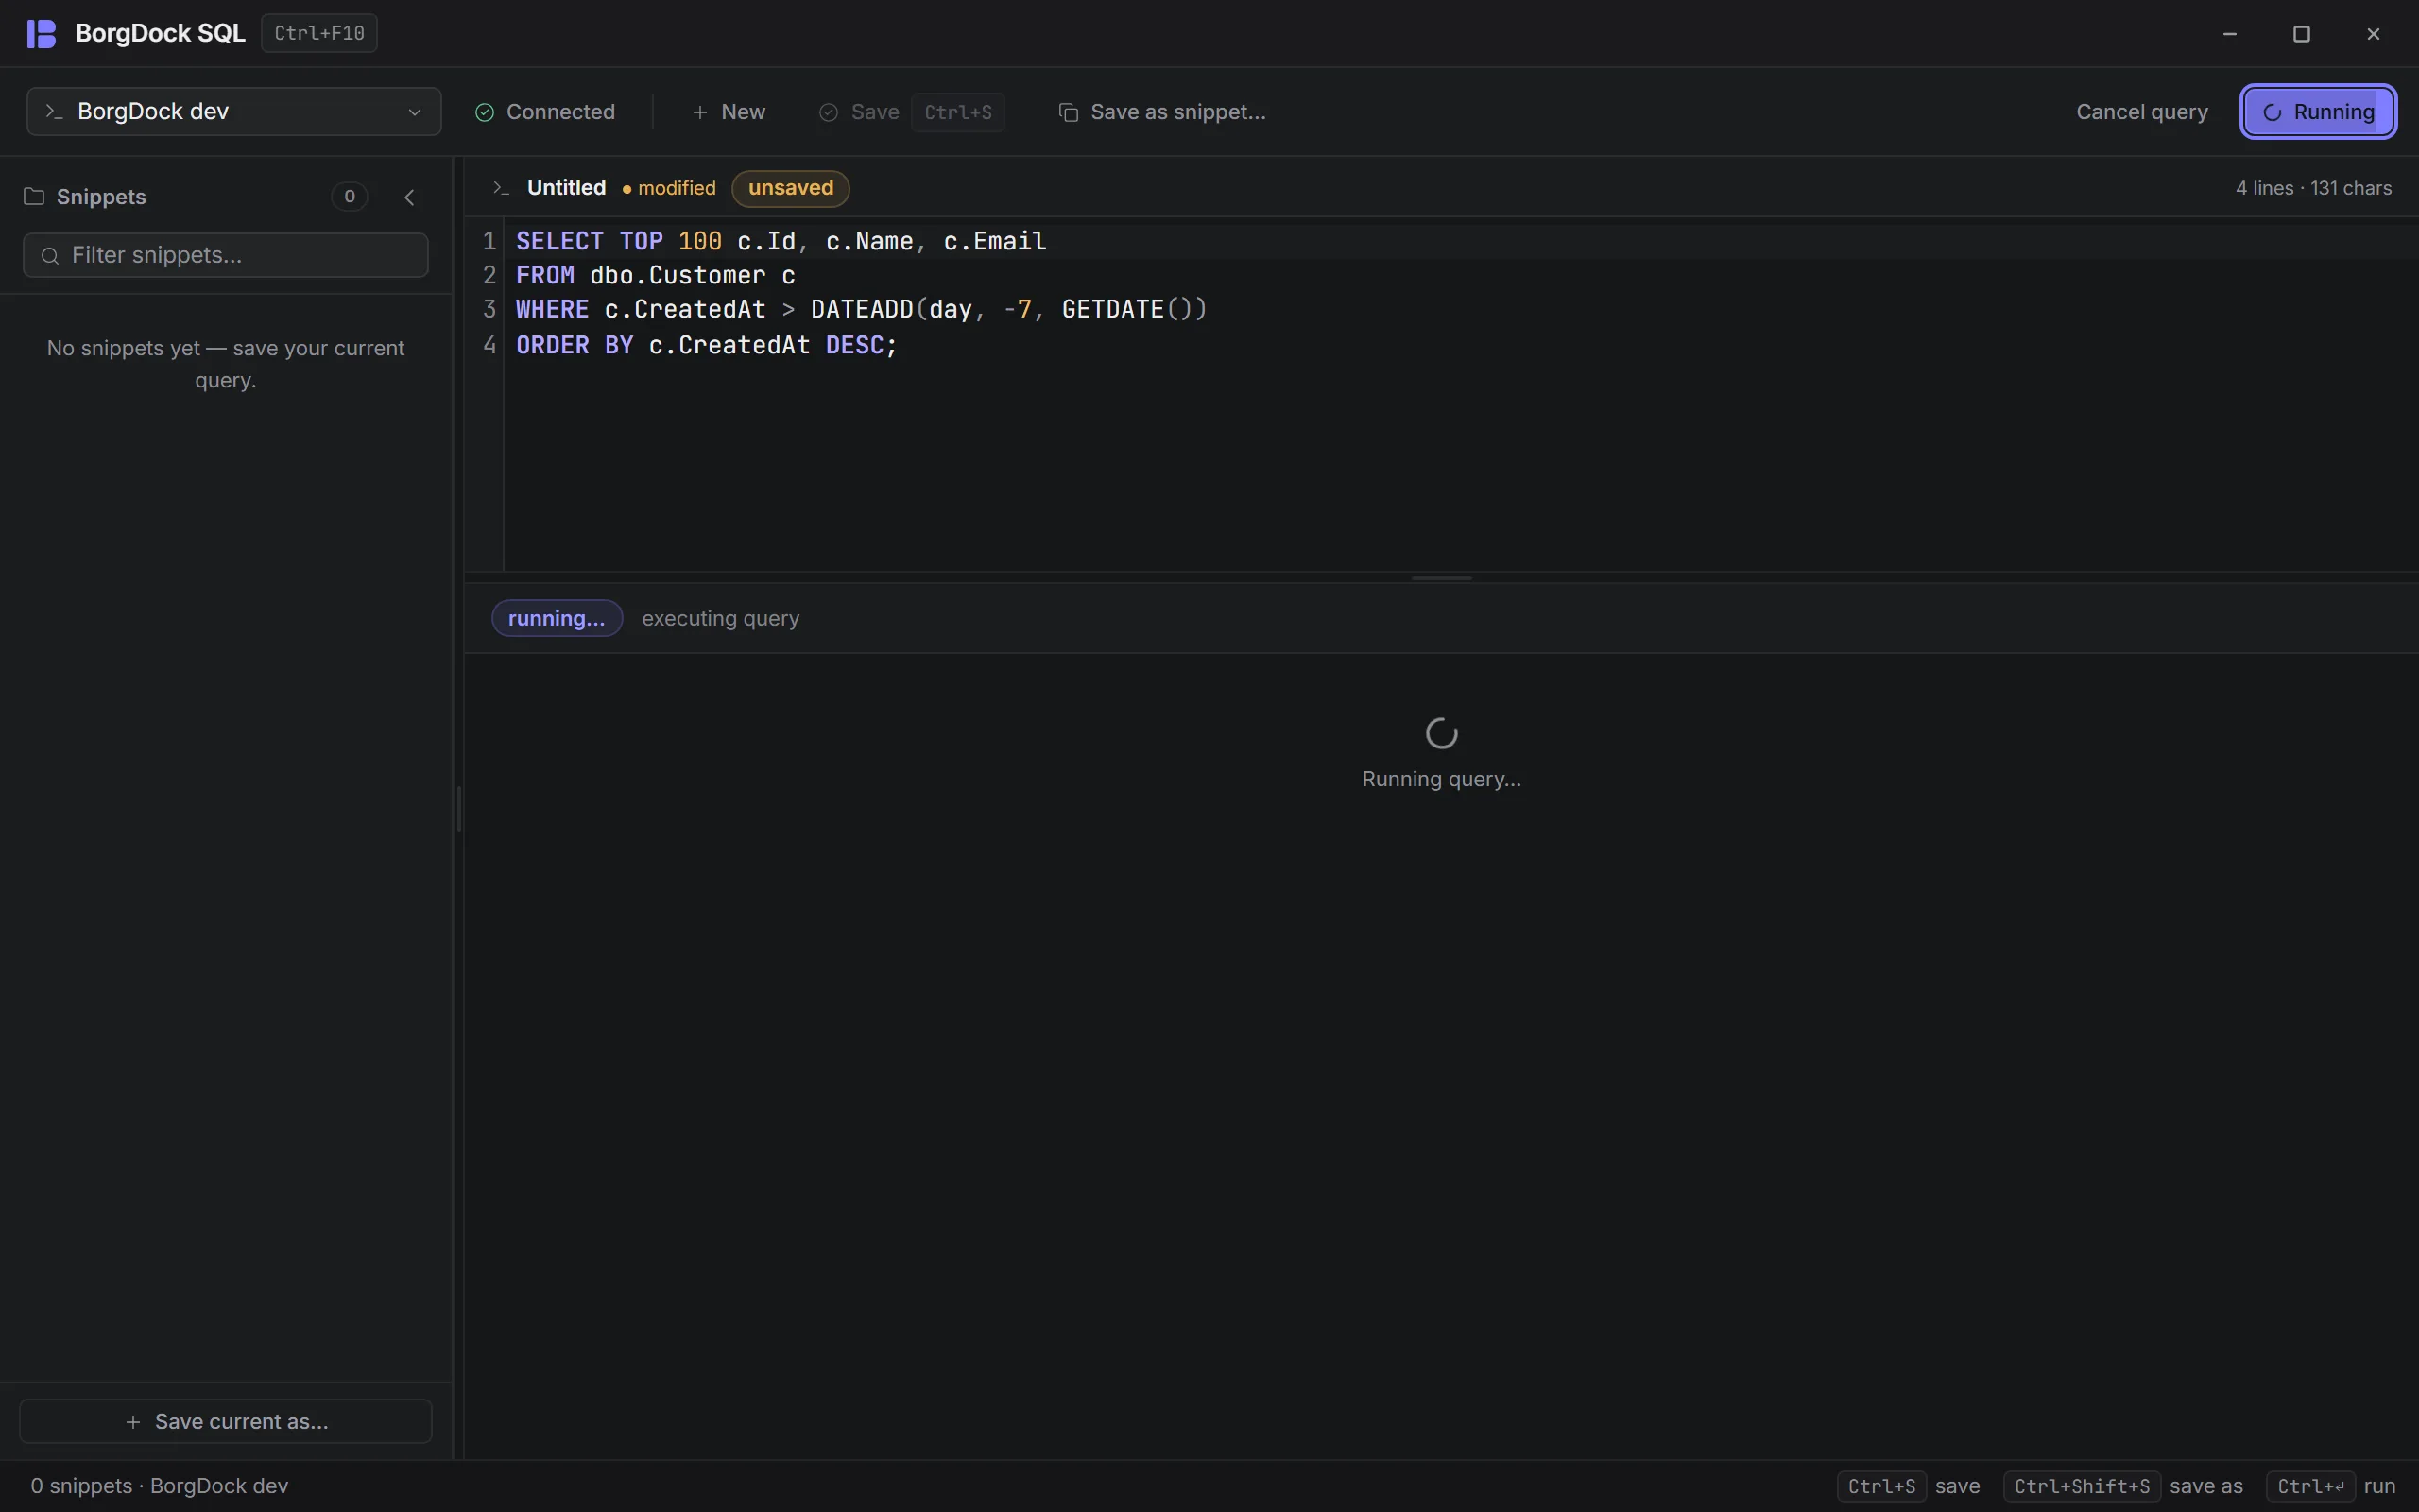Screen dimensions: 2419x1512
Task: Click the SELECT keyword in editor
Action: pyautogui.click(x=559, y=241)
